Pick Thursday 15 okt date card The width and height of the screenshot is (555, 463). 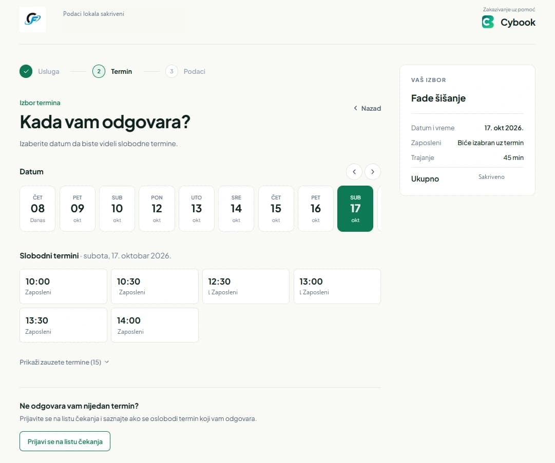click(276, 209)
